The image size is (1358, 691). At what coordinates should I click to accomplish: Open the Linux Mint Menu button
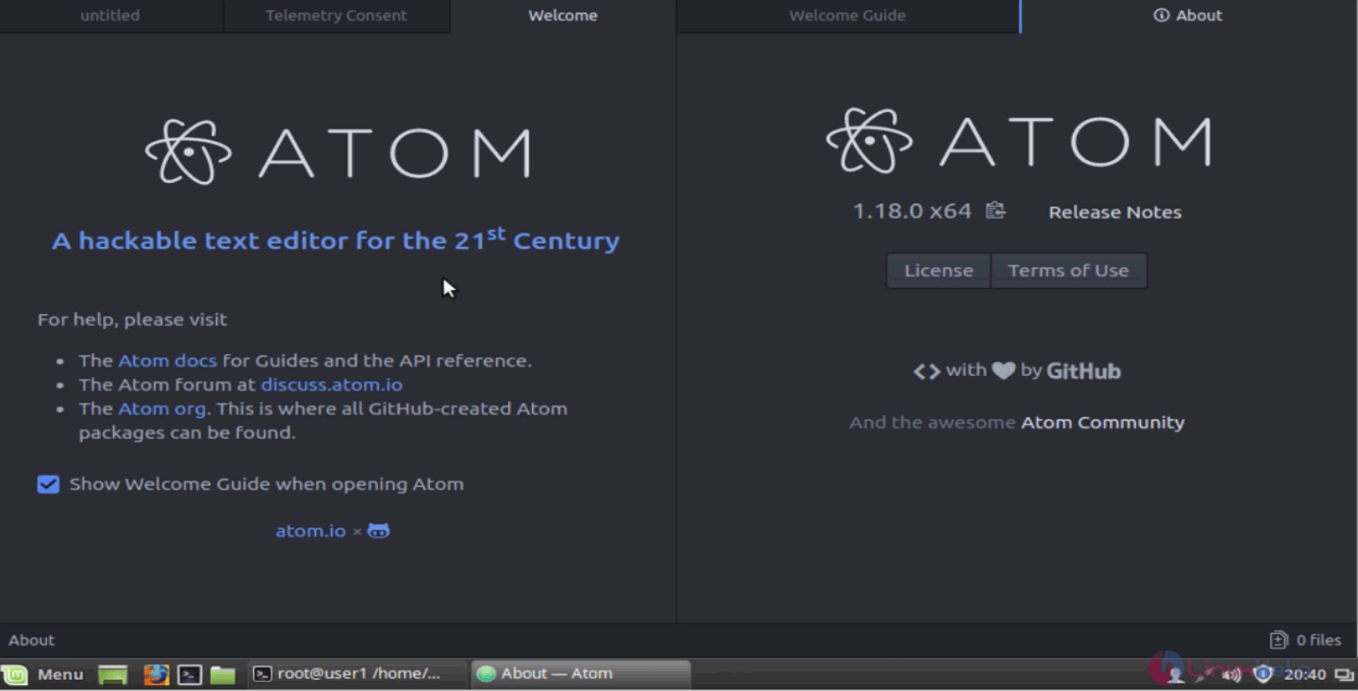click(43, 674)
